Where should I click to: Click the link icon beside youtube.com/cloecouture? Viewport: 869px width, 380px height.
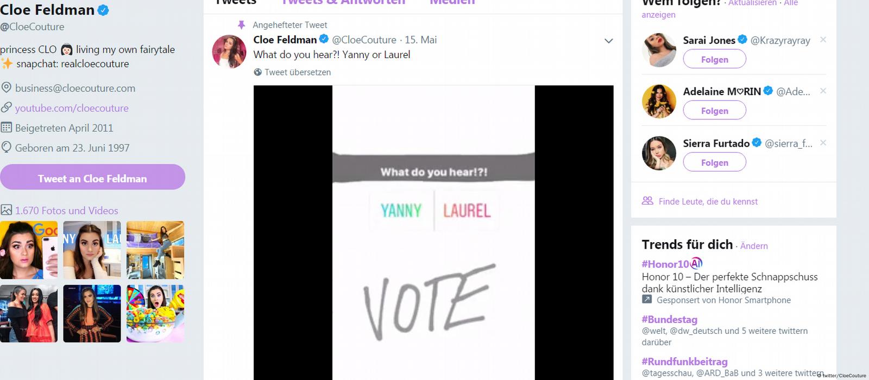click(6, 107)
